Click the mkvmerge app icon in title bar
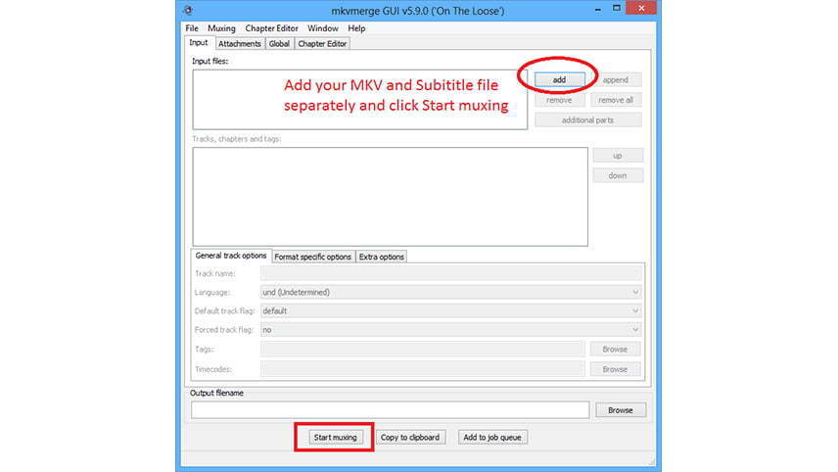Image resolution: width=838 pixels, height=472 pixels. click(x=188, y=10)
